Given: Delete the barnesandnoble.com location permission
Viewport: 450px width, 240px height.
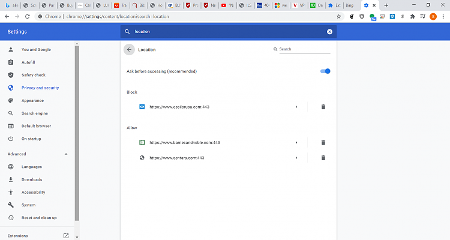Looking at the screenshot, I should 323,143.
